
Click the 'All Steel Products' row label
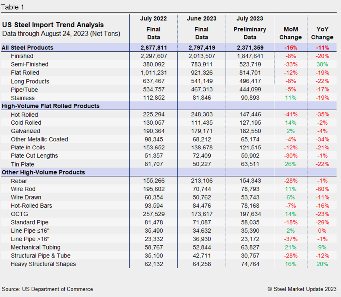pyautogui.click(x=27, y=48)
